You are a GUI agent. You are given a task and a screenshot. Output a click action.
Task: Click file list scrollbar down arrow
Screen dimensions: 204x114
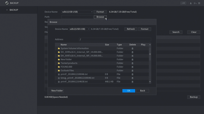tap(150, 82)
